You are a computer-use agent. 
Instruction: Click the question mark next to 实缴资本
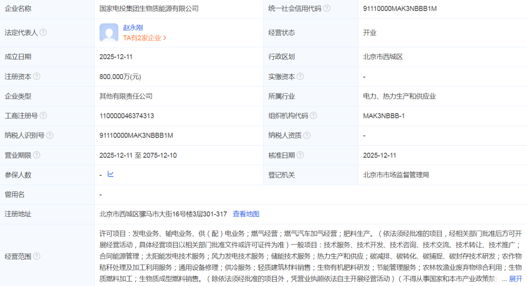[x=300, y=76]
